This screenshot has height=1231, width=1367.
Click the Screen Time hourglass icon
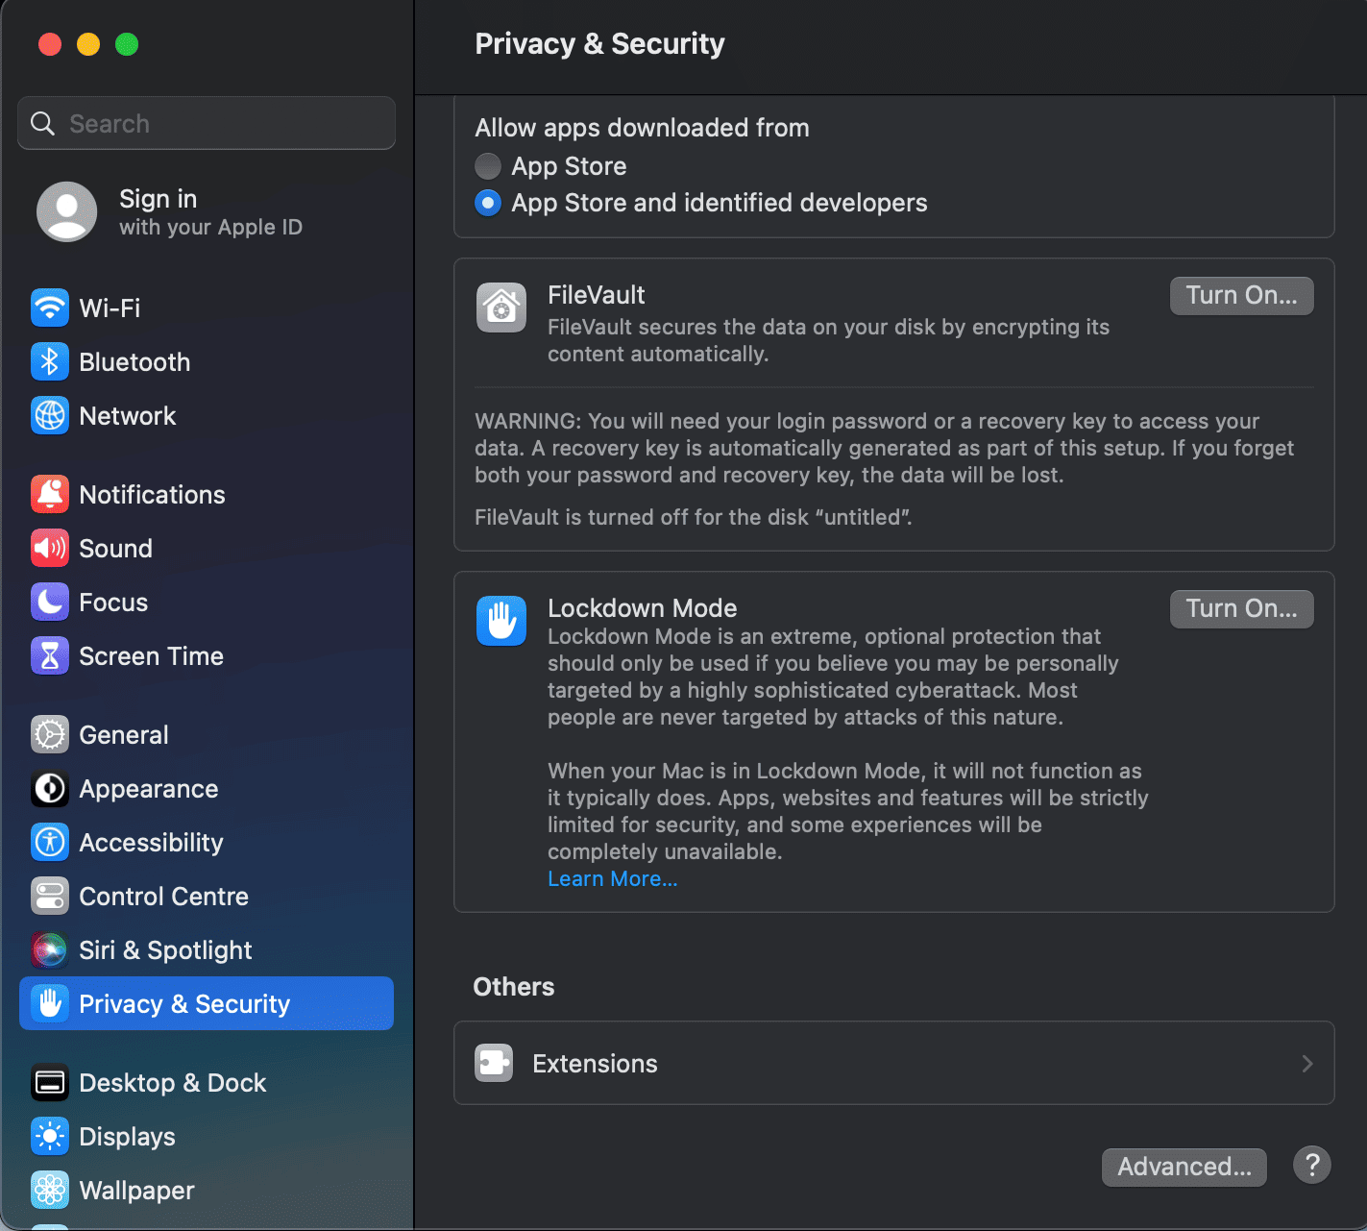50,655
